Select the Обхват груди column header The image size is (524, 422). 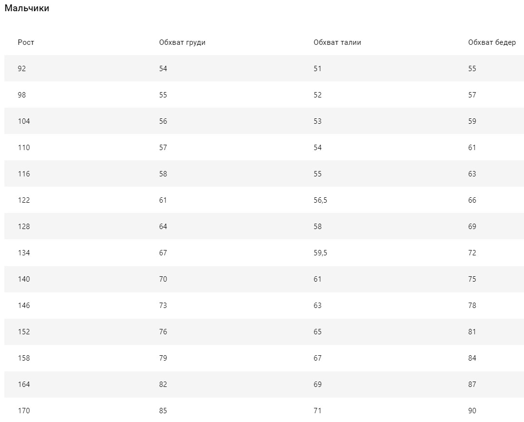182,42
